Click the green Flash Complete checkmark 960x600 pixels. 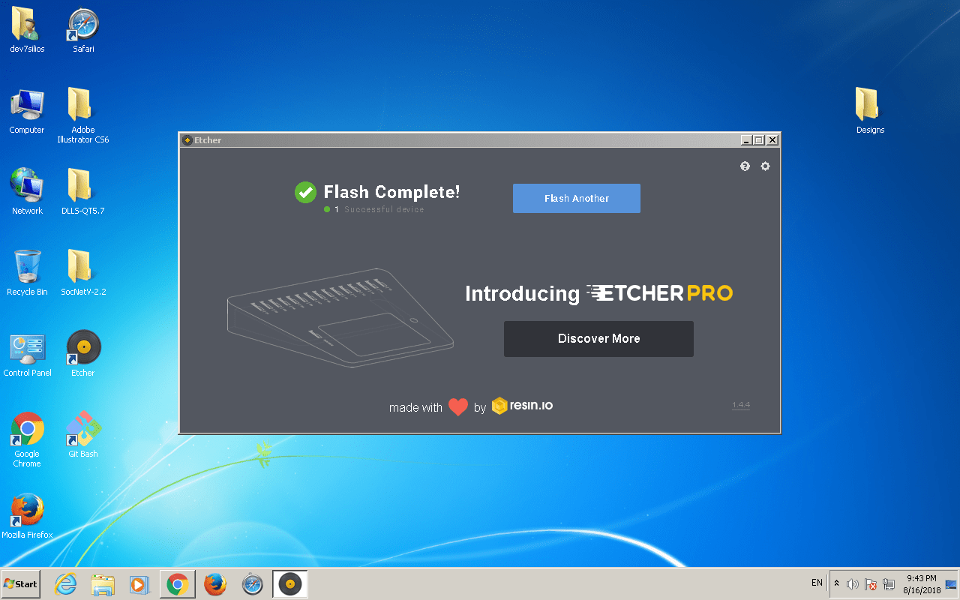point(305,192)
